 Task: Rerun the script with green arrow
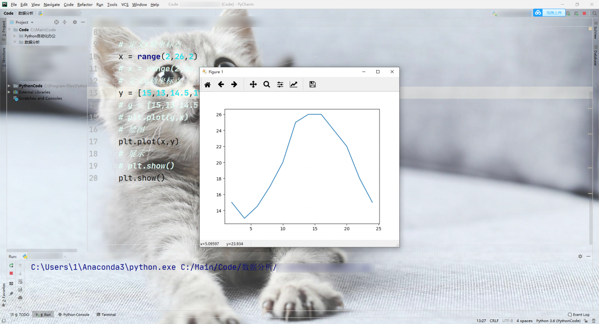click(11, 266)
